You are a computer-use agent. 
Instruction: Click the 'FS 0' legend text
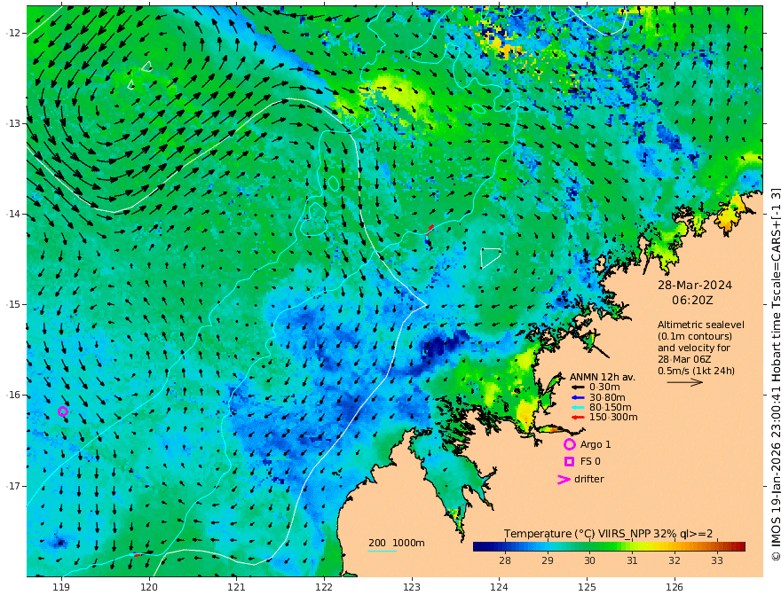click(x=590, y=462)
